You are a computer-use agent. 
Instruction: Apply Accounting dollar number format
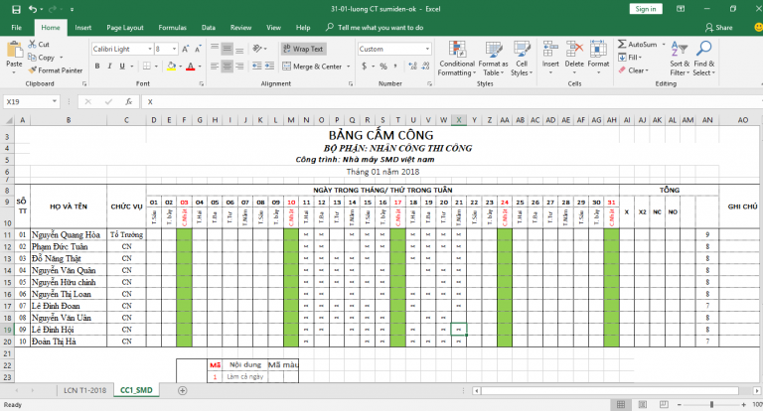point(364,67)
